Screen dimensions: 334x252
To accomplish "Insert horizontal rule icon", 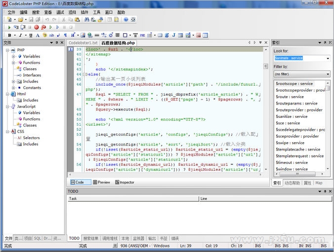I will click(97, 35).
